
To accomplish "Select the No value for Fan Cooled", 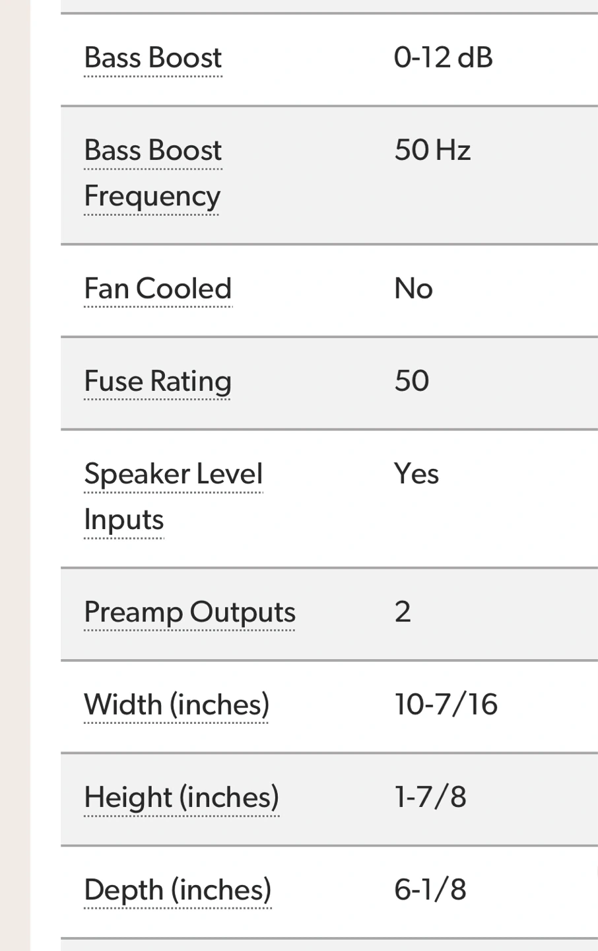I will [x=413, y=289].
